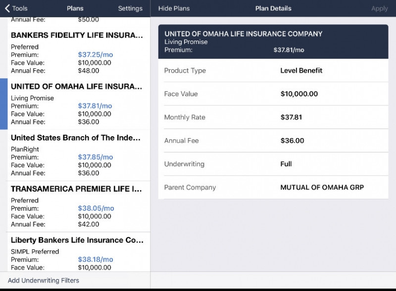Click the $37.85/mo premium
Image resolution: width=396 pixels, height=291 pixels.
coord(96,157)
